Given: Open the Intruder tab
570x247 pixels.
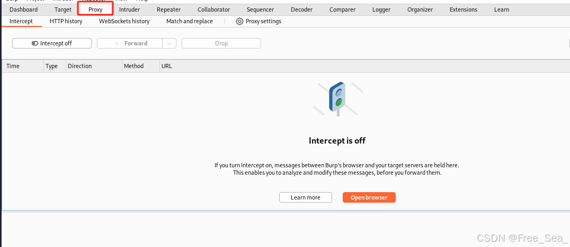Looking at the screenshot, I should coord(129,9).
